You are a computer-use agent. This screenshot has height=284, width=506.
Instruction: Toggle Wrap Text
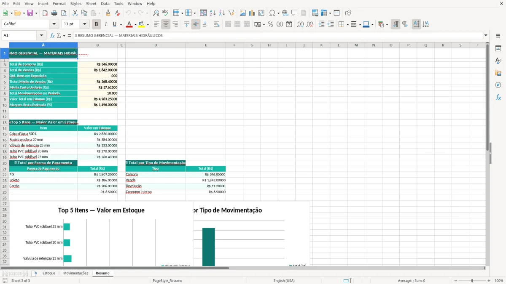[x=217, y=24]
